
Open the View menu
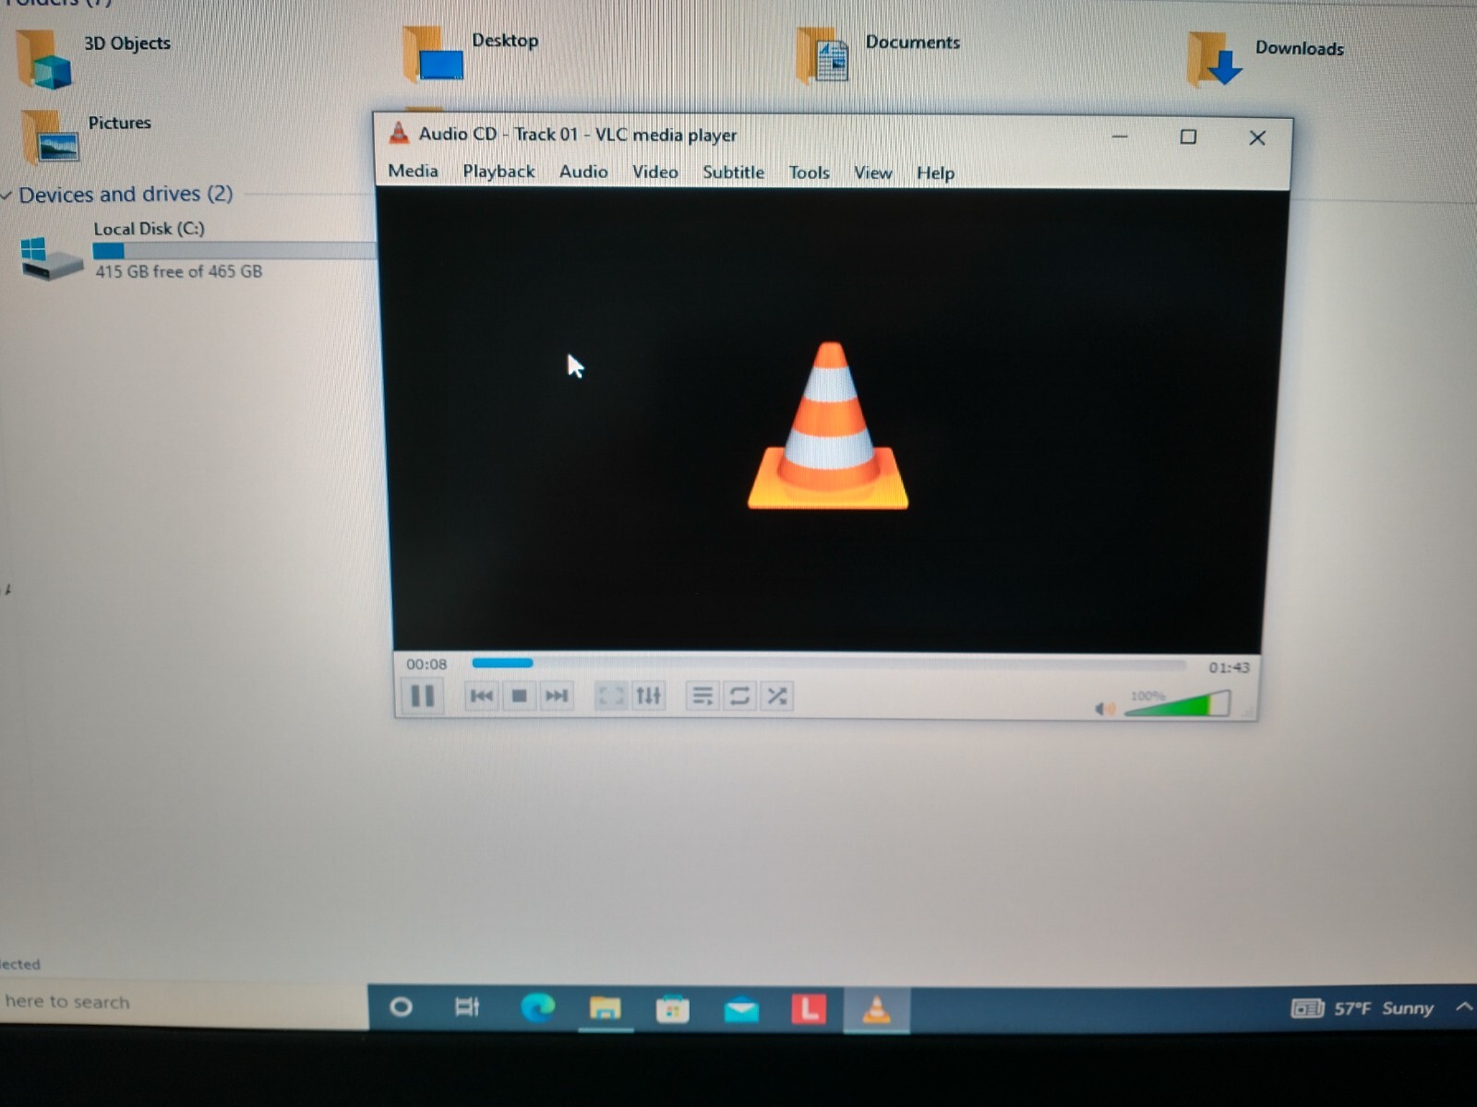(x=872, y=173)
